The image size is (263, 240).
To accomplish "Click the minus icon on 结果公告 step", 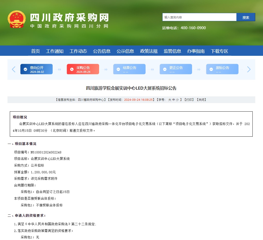I will (118, 69).
